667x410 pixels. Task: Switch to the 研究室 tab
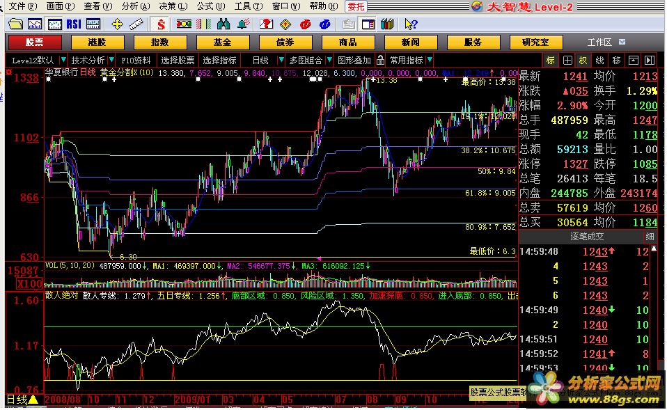point(536,42)
